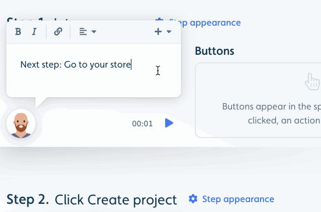Viewport: 321px width, 212px height.
Task: Click the Buttons section heading
Action: [x=215, y=51]
